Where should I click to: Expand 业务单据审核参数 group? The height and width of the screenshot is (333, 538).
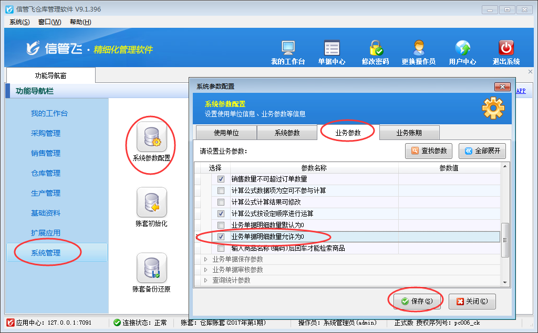click(x=206, y=270)
